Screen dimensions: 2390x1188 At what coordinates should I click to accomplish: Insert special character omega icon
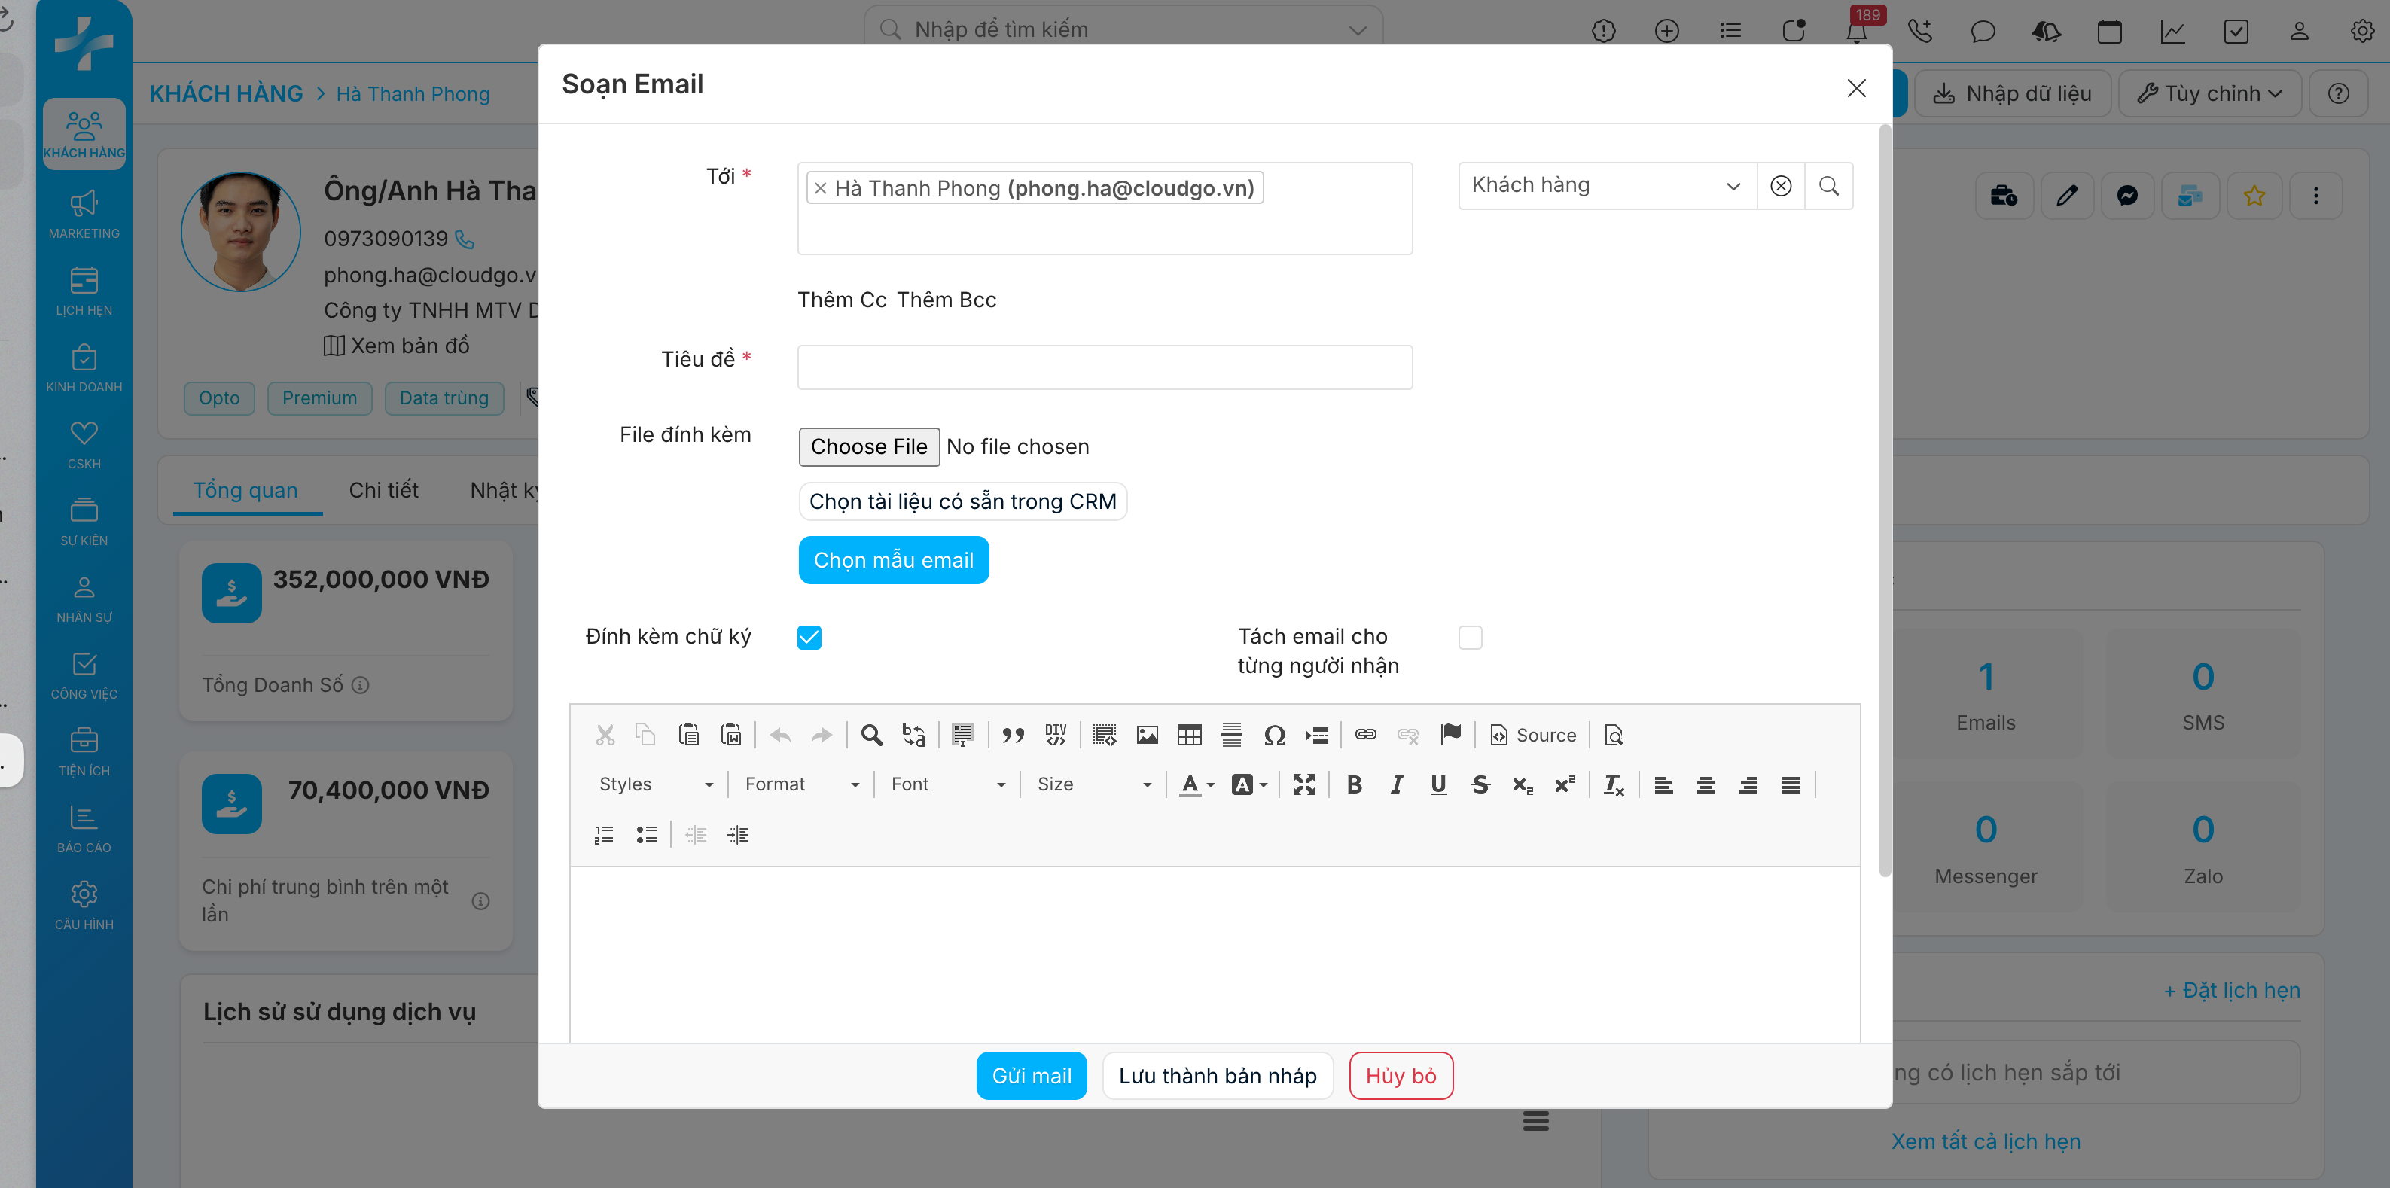click(x=1274, y=736)
